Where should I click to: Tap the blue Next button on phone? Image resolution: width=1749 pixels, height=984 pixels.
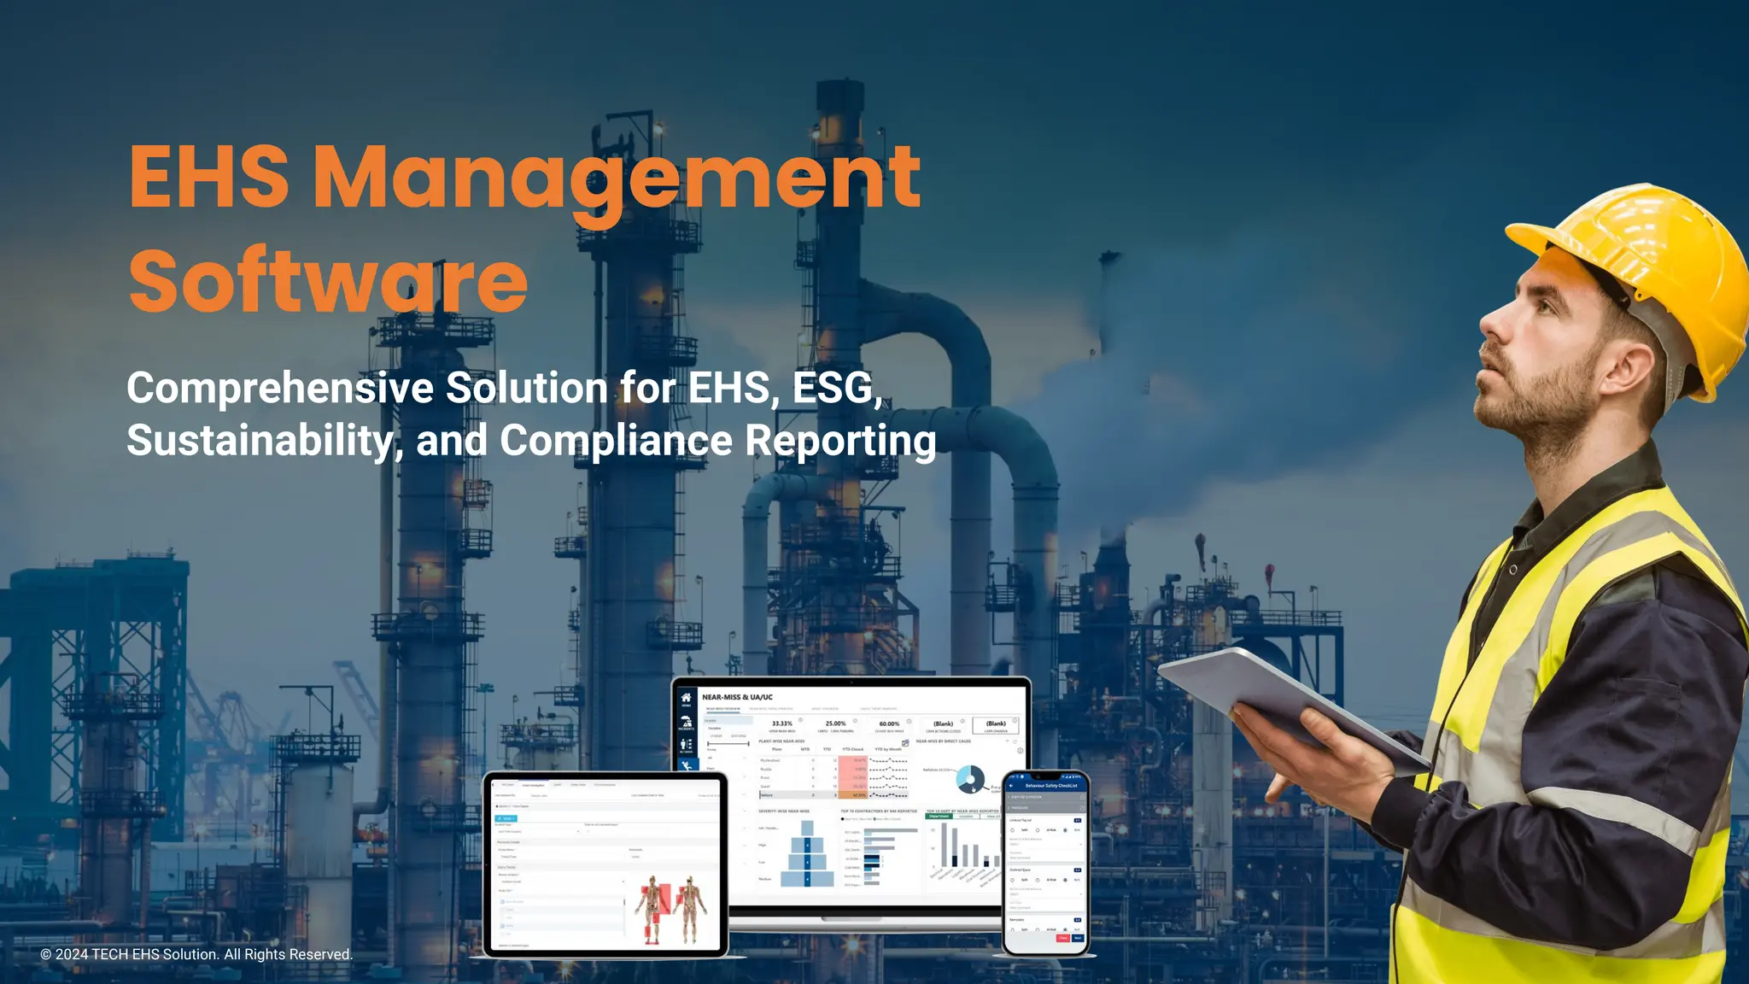click(1078, 938)
